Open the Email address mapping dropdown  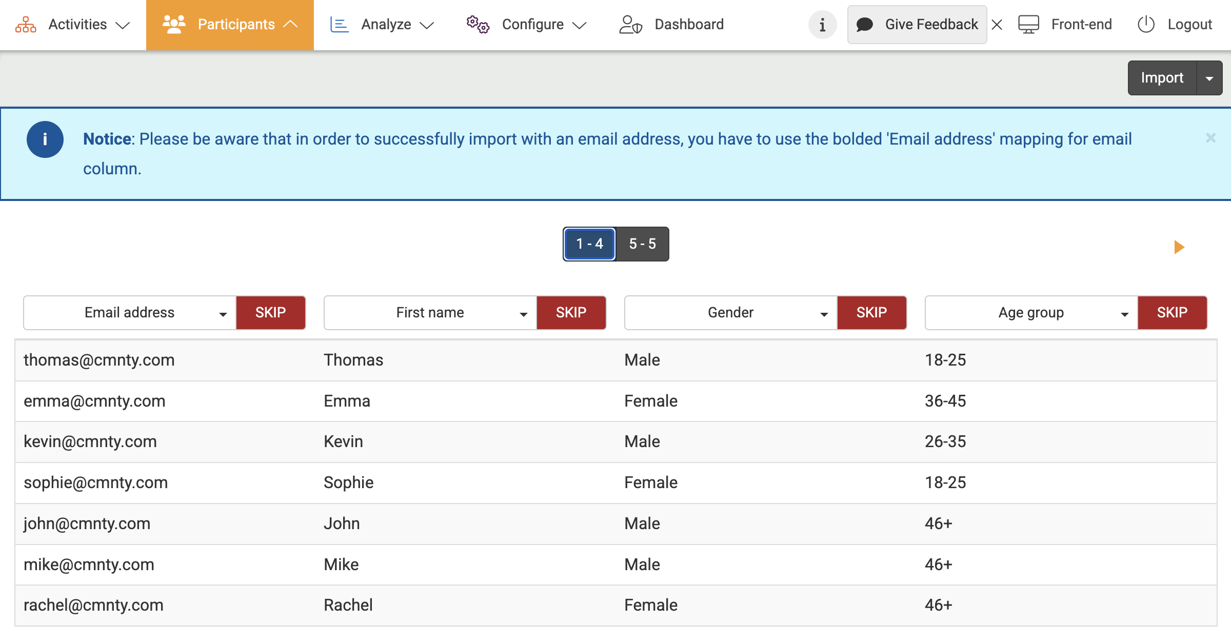click(130, 313)
